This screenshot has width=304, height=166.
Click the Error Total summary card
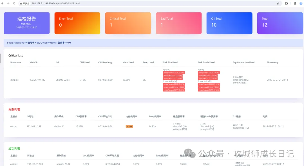[77, 23]
